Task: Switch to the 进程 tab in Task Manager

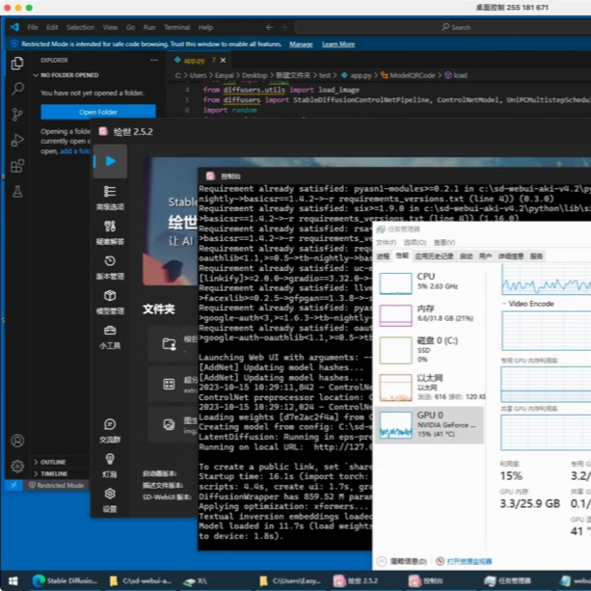Action: [x=383, y=256]
